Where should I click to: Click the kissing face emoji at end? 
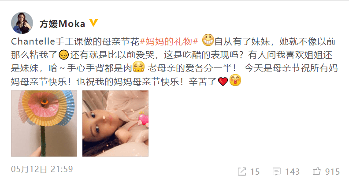(235, 80)
